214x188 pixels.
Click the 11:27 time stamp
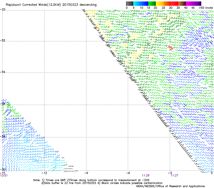tap(174, 176)
